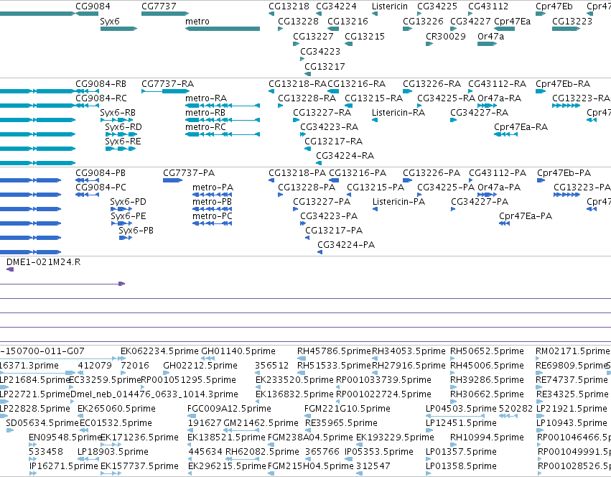Open the CG9084-RB transcript label
The image size is (611, 477).
click(x=101, y=84)
